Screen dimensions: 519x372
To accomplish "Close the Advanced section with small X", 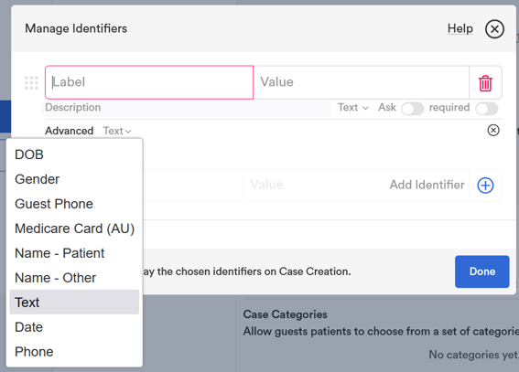I will [493, 130].
